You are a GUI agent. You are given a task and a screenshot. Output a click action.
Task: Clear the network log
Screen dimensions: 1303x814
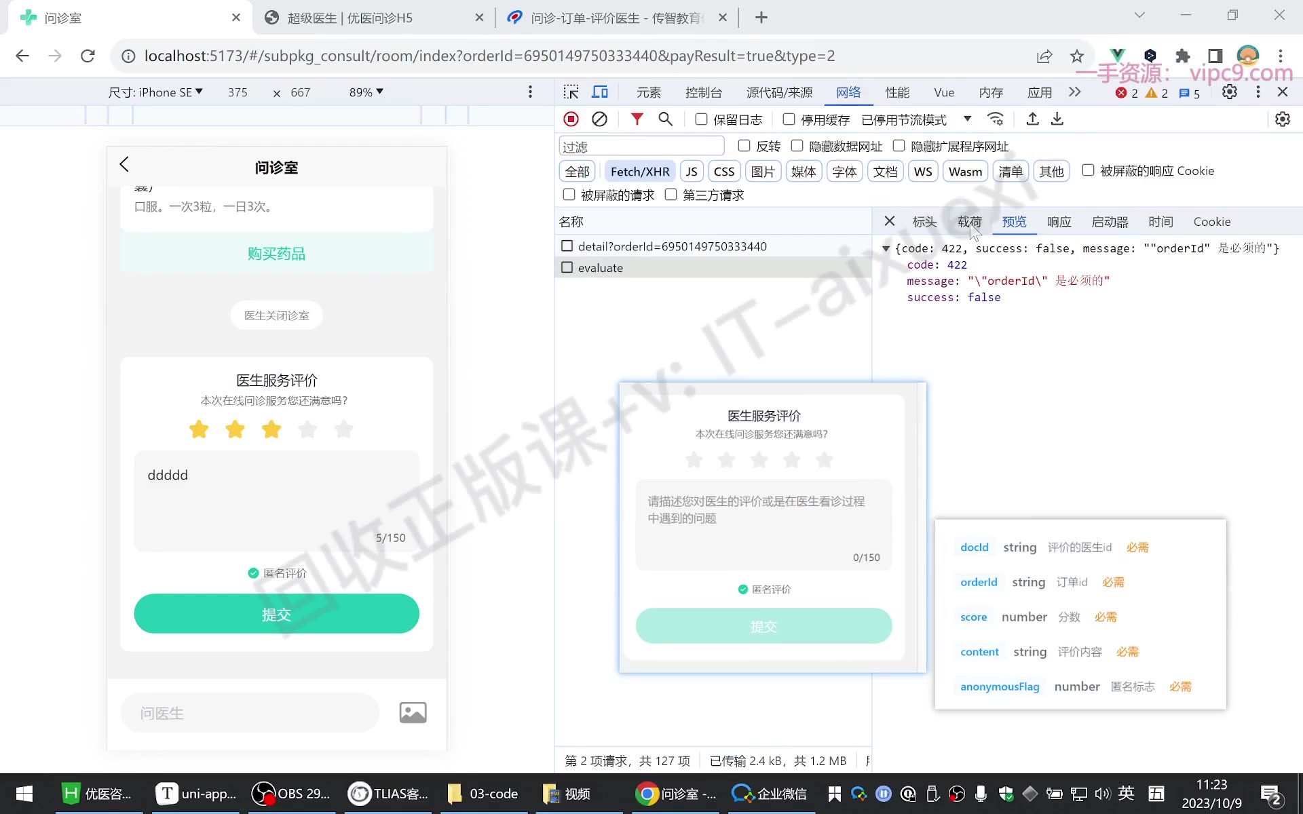tap(599, 119)
